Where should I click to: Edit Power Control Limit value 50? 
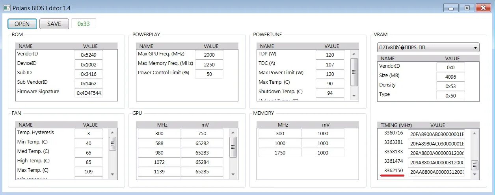(209, 74)
